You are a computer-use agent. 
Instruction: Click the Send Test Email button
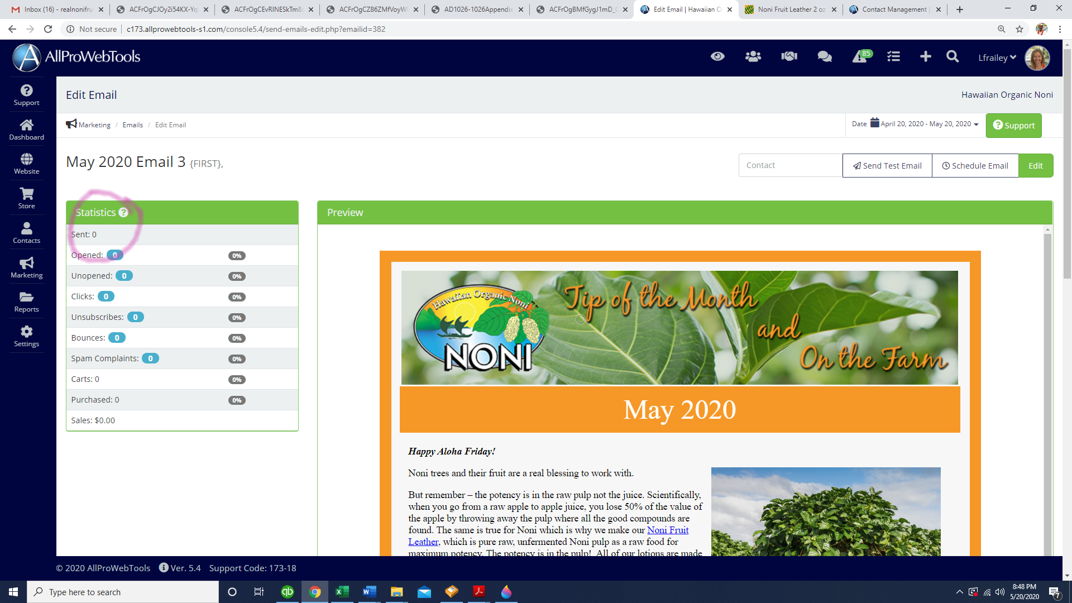[887, 165]
